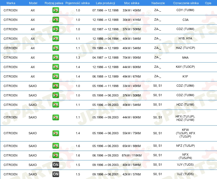The height and width of the screenshot is (179, 217).
Task: Click petrol icon in NFX (TU5JP4) row
Action: tap(55, 155)
